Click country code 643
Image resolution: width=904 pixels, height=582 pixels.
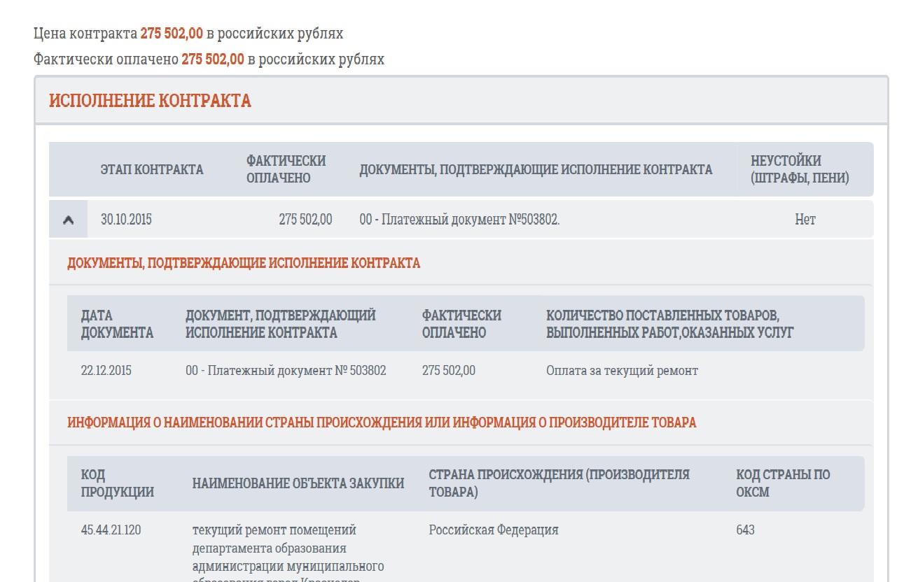pos(745,530)
